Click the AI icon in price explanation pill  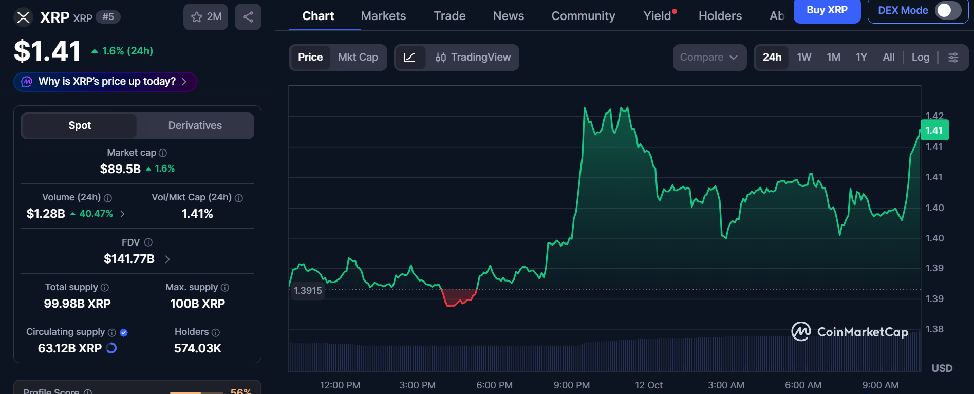coord(27,82)
